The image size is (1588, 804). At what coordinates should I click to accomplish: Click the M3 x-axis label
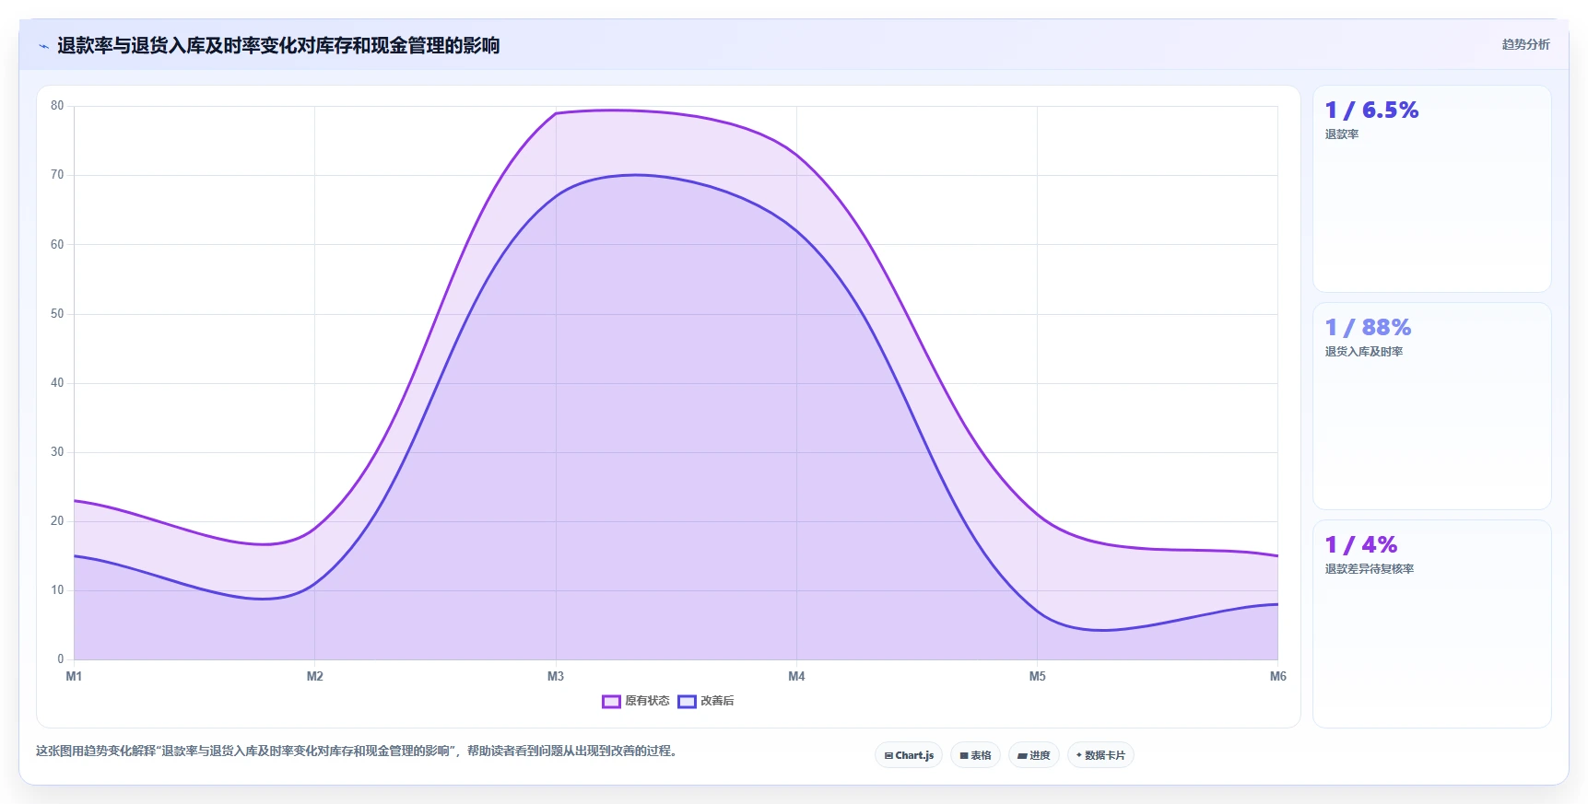point(556,676)
